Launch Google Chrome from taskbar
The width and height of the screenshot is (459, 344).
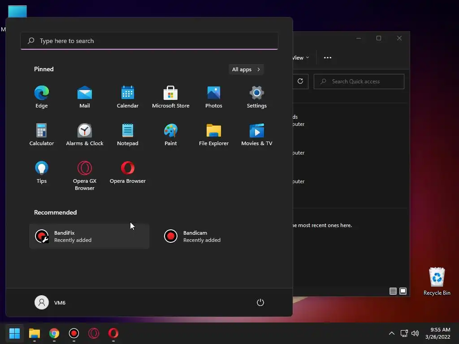click(x=54, y=333)
